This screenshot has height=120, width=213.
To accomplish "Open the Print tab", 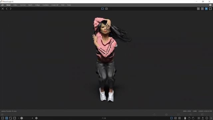I will point(63,5).
